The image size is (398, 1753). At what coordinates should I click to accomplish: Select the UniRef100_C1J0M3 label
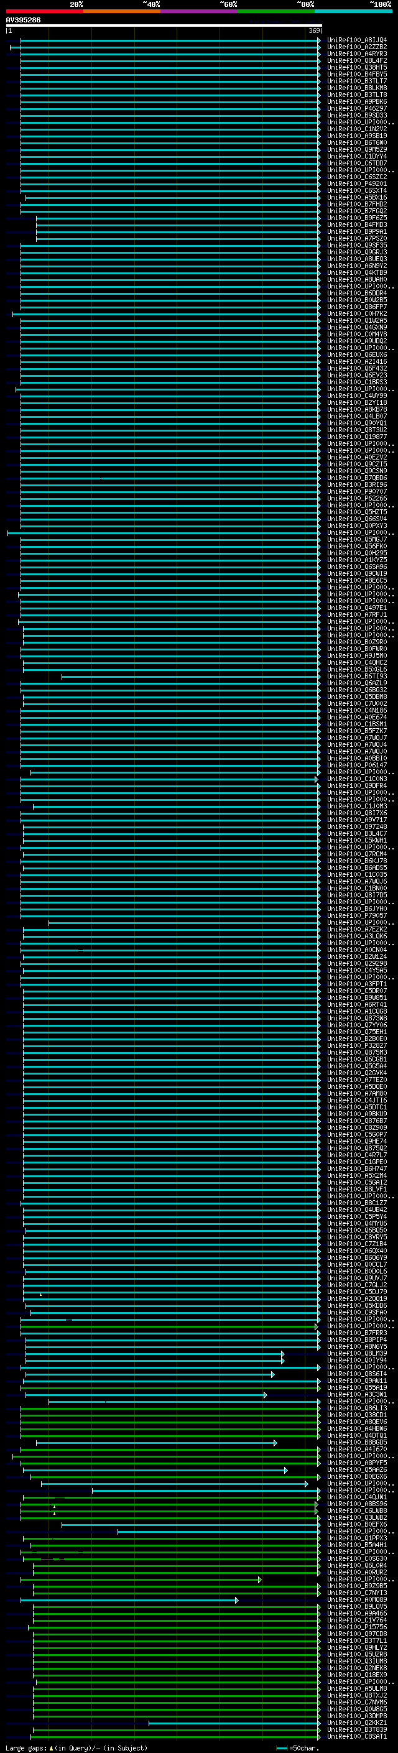tap(357, 807)
